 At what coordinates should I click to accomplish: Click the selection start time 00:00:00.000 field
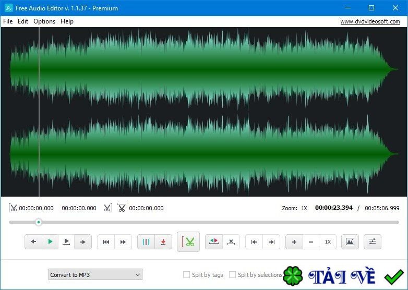[x=36, y=208]
